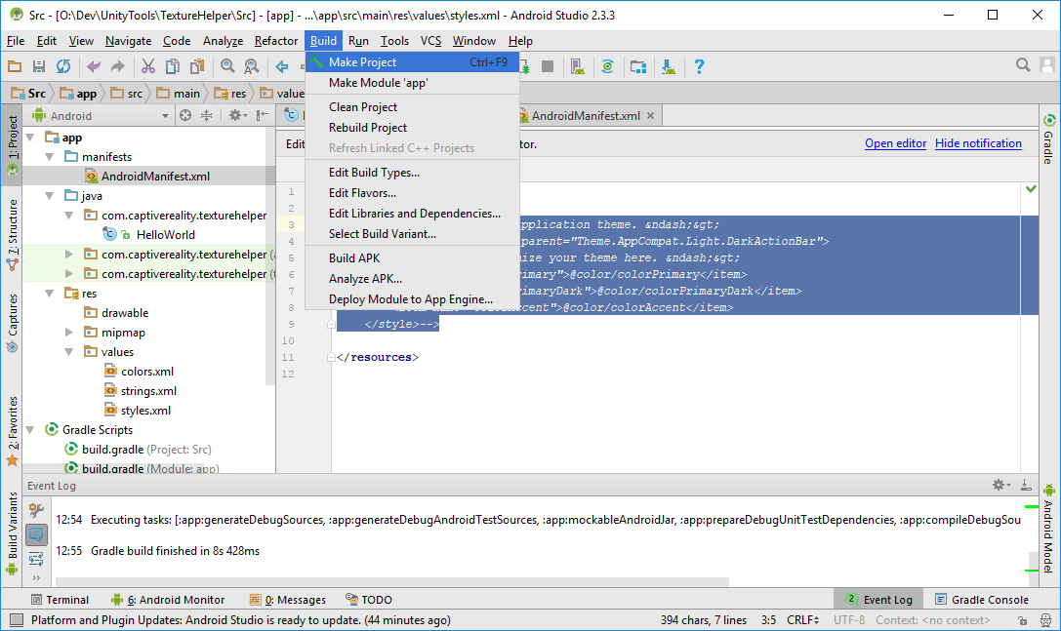
Task: Select the HelloWorld class in project tree
Action: [x=165, y=235]
